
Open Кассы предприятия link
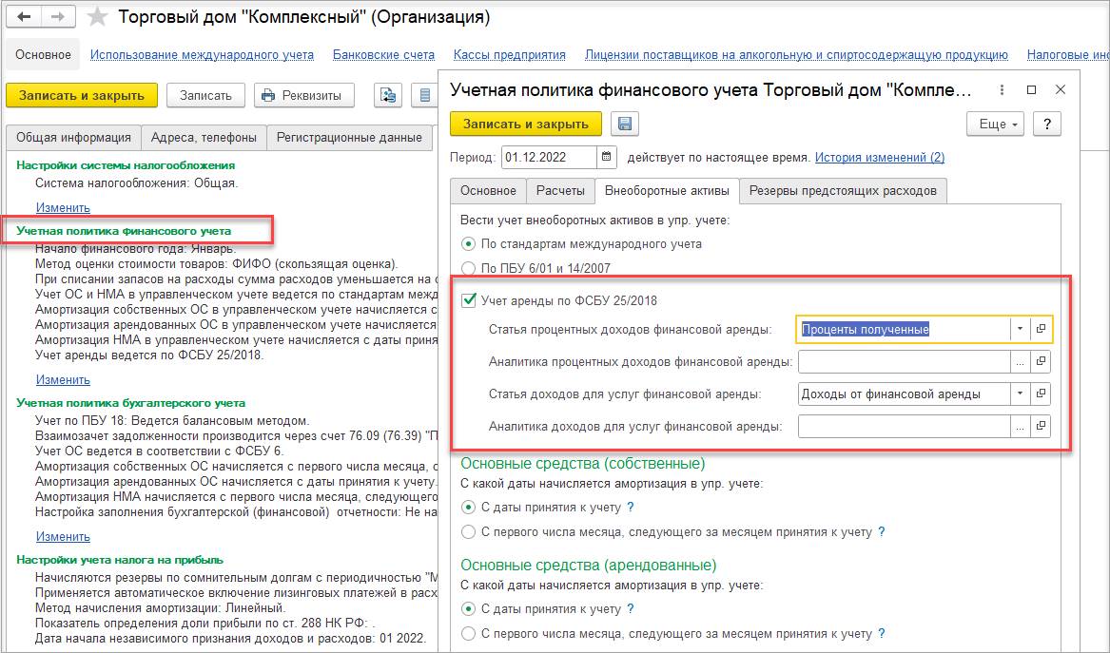tap(509, 54)
